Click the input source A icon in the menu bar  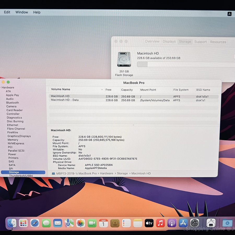pos(229,14)
